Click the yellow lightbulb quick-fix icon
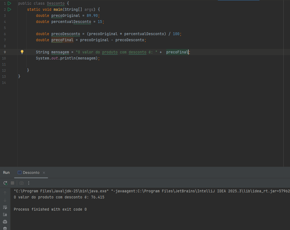 pyautogui.click(x=22, y=52)
